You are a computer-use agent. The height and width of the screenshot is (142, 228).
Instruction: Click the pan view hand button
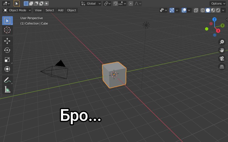222,50
